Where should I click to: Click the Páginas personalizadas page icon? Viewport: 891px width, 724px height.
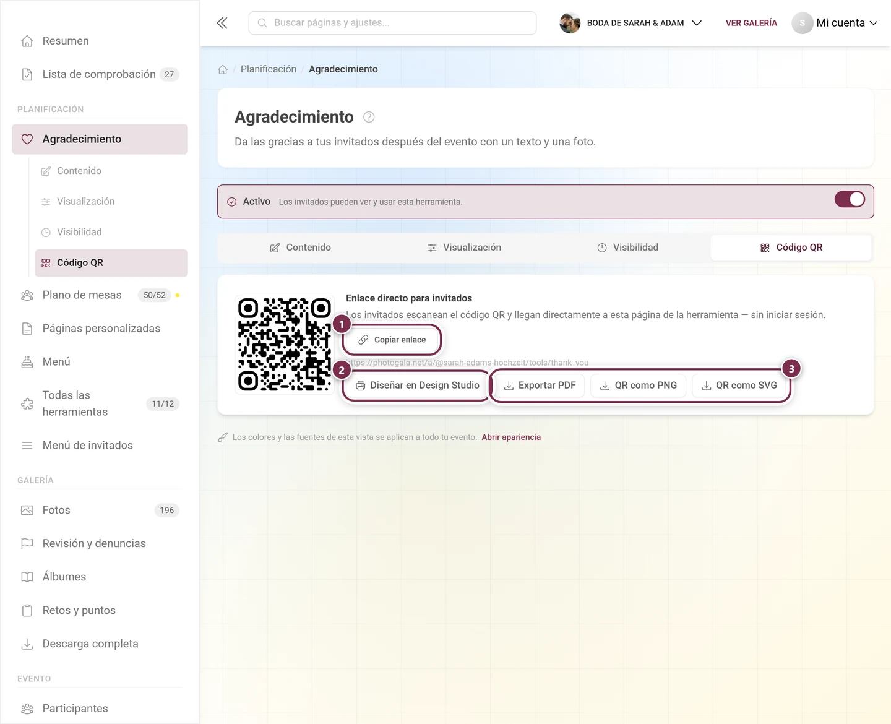(27, 329)
